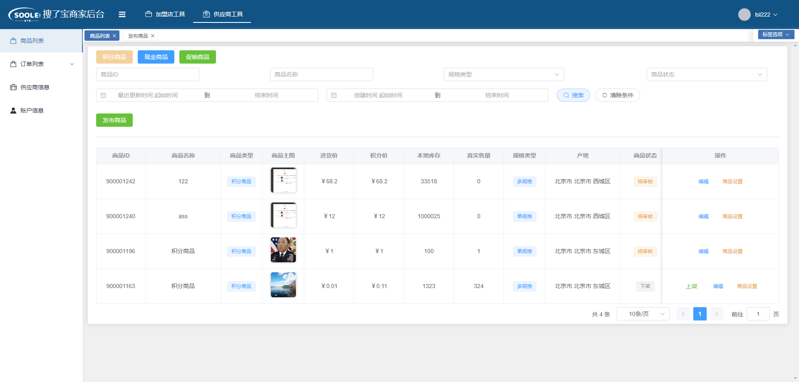
Task: Click the calendar icon in creation time range
Action: [x=334, y=95]
